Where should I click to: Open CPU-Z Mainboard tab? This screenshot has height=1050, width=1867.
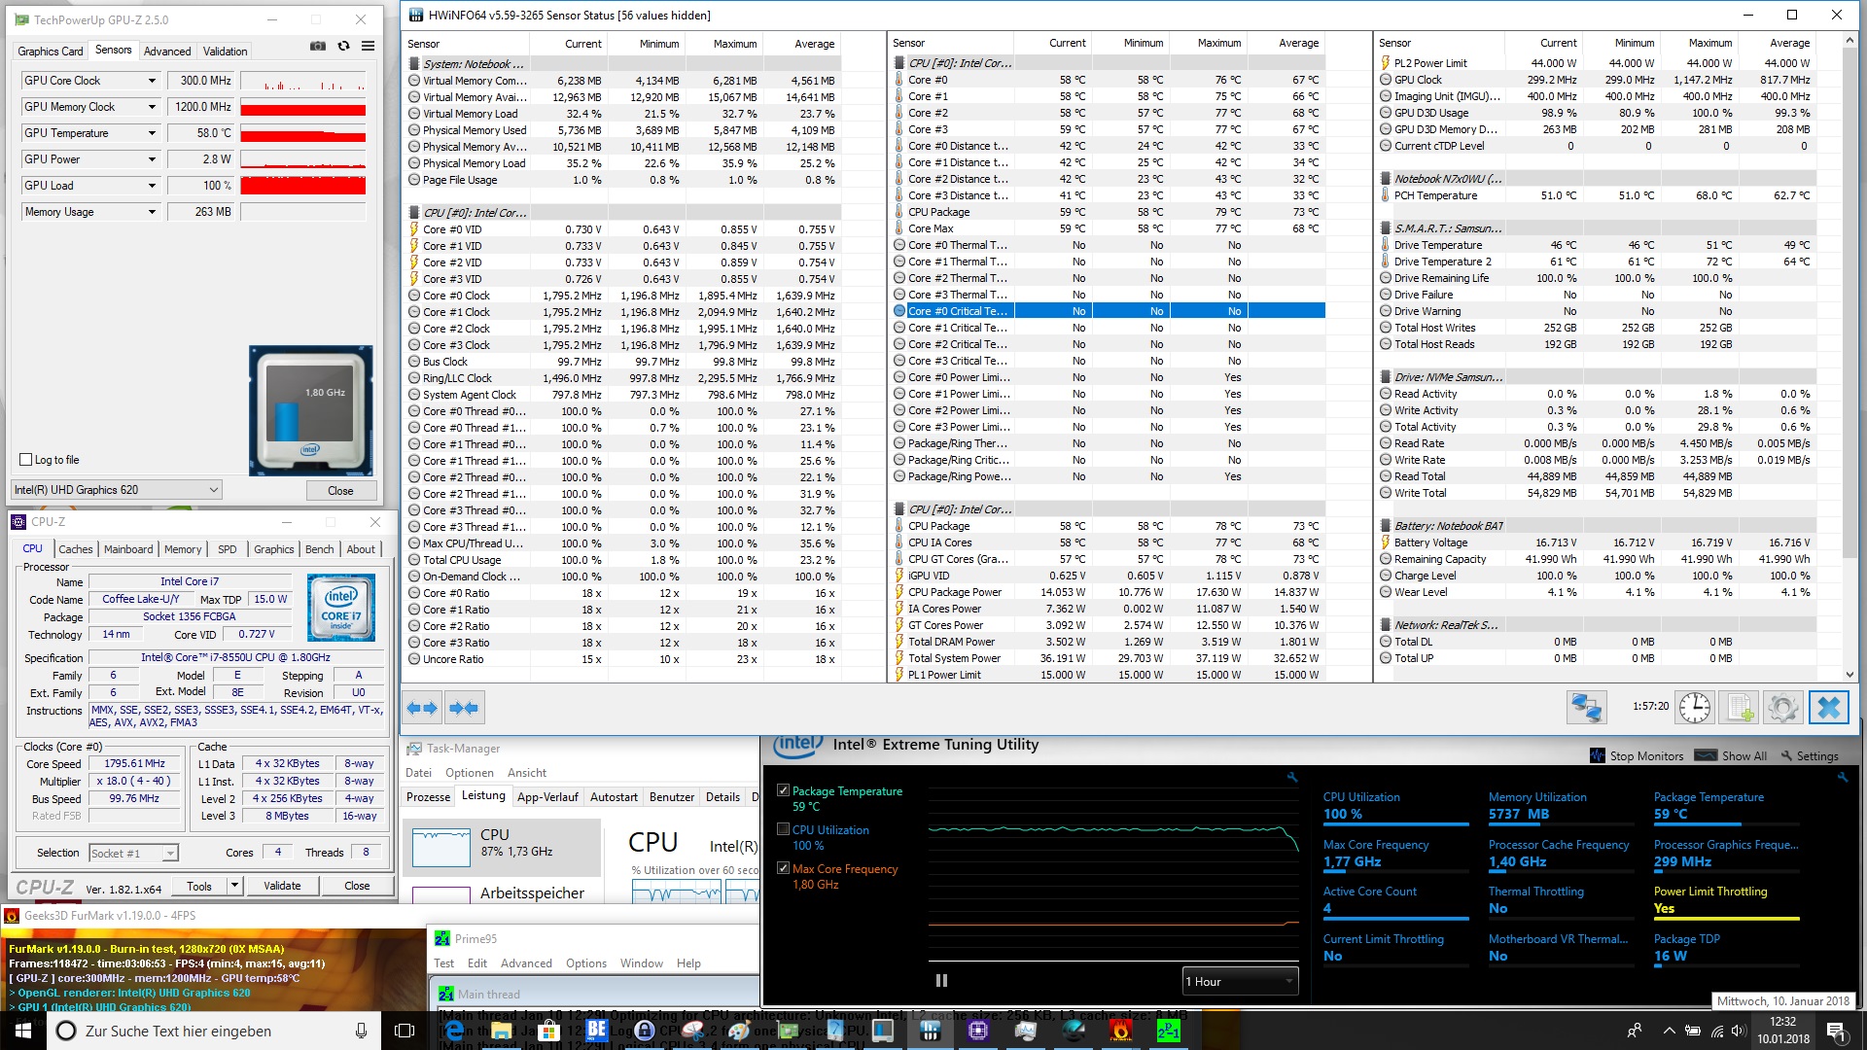(128, 549)
